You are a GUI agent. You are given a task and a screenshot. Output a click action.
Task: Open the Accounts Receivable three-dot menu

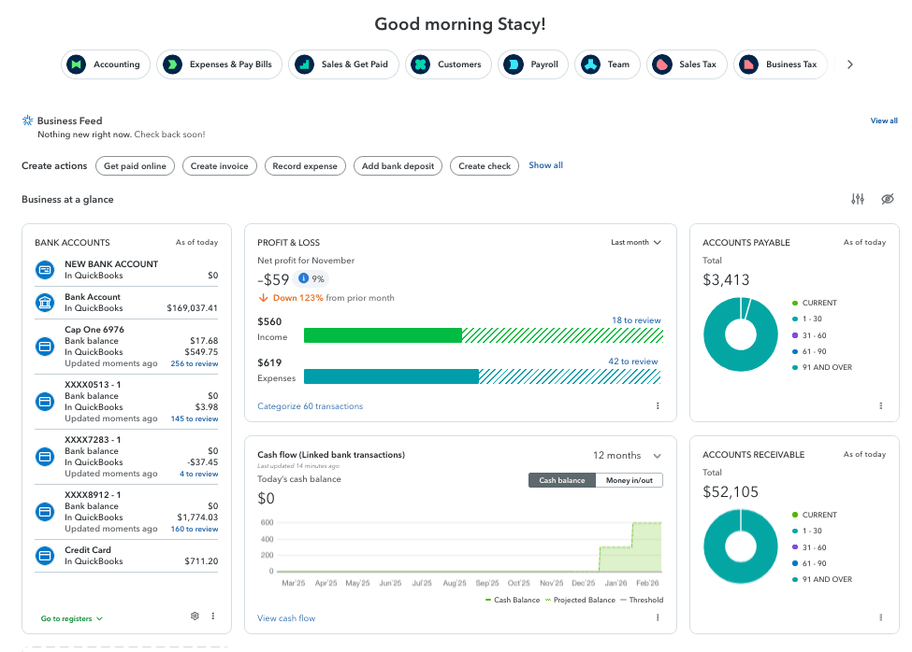(880, 617)
